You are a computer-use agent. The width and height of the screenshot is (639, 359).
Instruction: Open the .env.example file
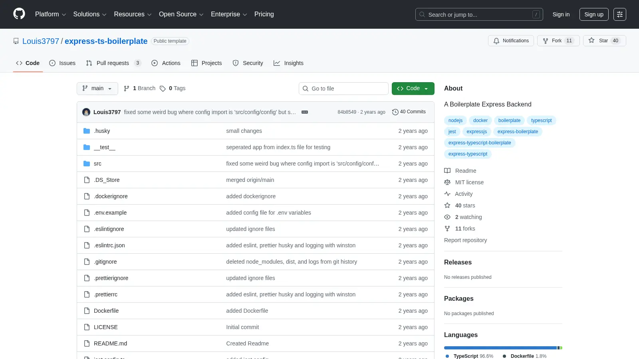110,213
